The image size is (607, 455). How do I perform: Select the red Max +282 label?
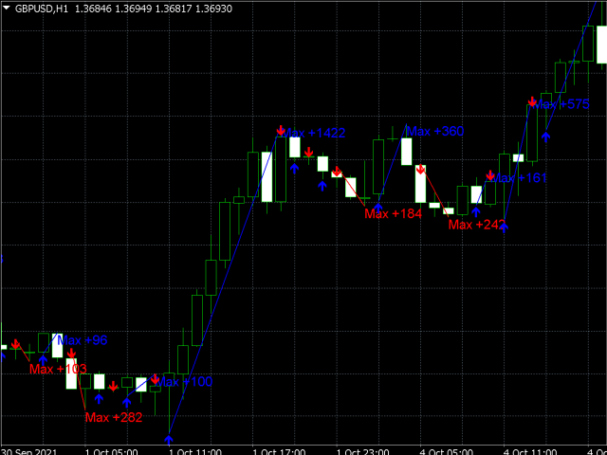tap(114, 417)
